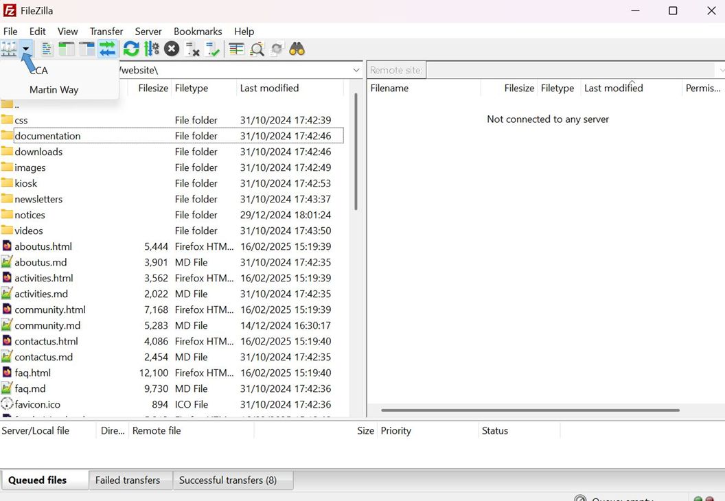Cancel the current operation icon

(x=172, y=49)
